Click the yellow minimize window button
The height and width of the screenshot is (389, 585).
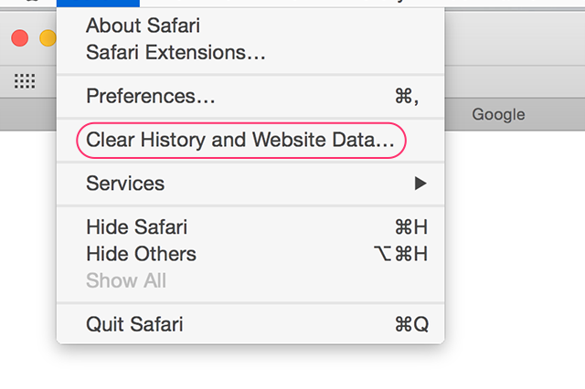pyautogui.click(x=48, y=38)
